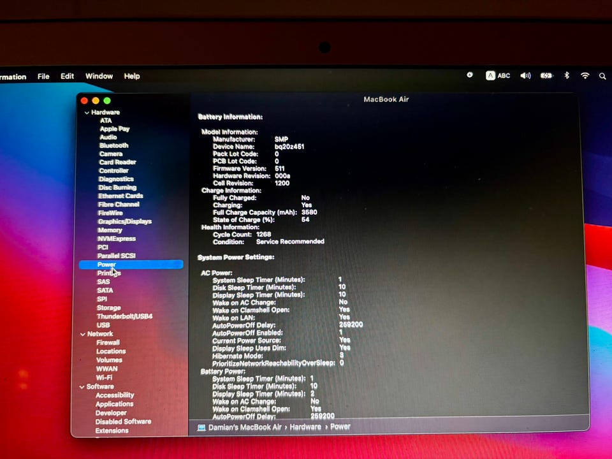The image size is (612, 459).
Task: Open the Wi-Fi status menu
Action: (x=585, y=76)
